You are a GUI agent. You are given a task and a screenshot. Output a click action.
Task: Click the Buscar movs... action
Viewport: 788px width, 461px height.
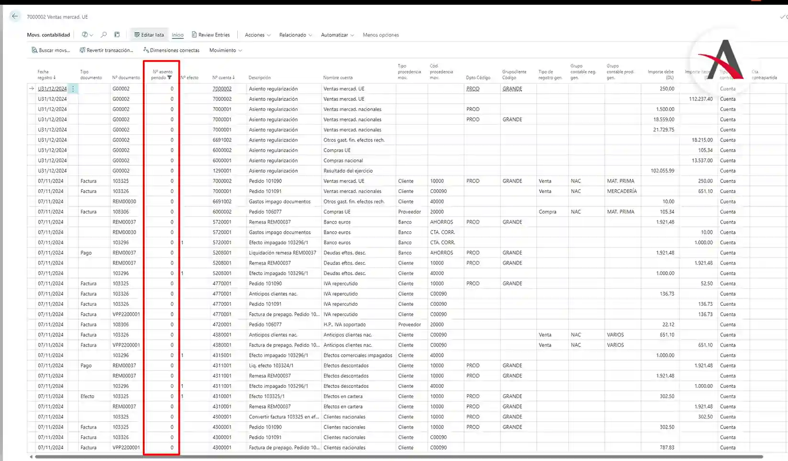click(51, 50)
